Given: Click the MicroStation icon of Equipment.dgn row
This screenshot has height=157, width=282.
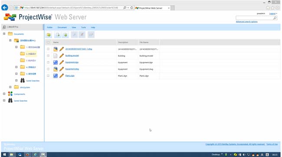Looking at the screenshot, I should pyautogui.click(x=56, y=62).
